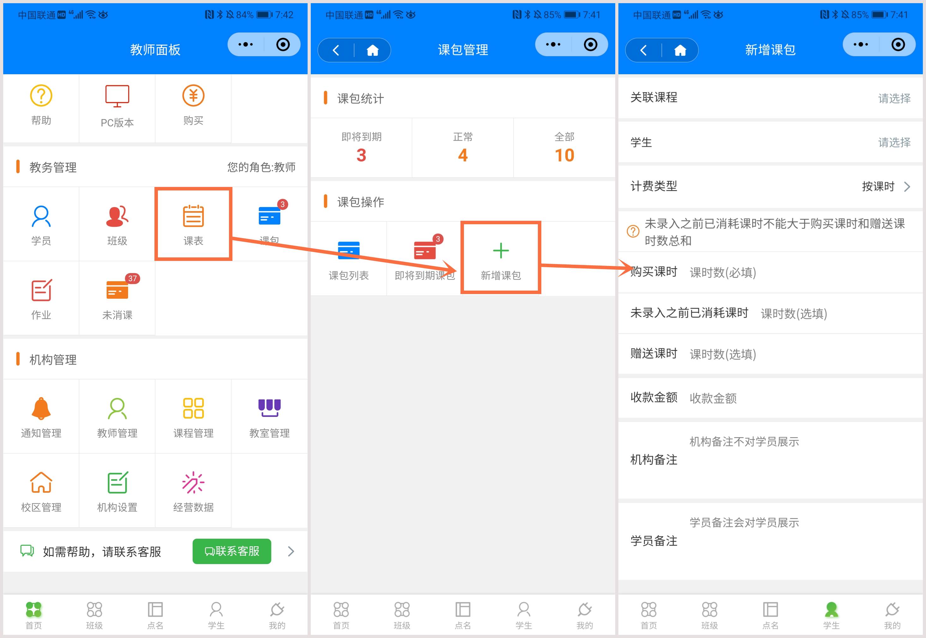Tap the 新增课包 plus icon
Image resolution: width=926 pixels, height=638 pixels.
pos(501,251)
